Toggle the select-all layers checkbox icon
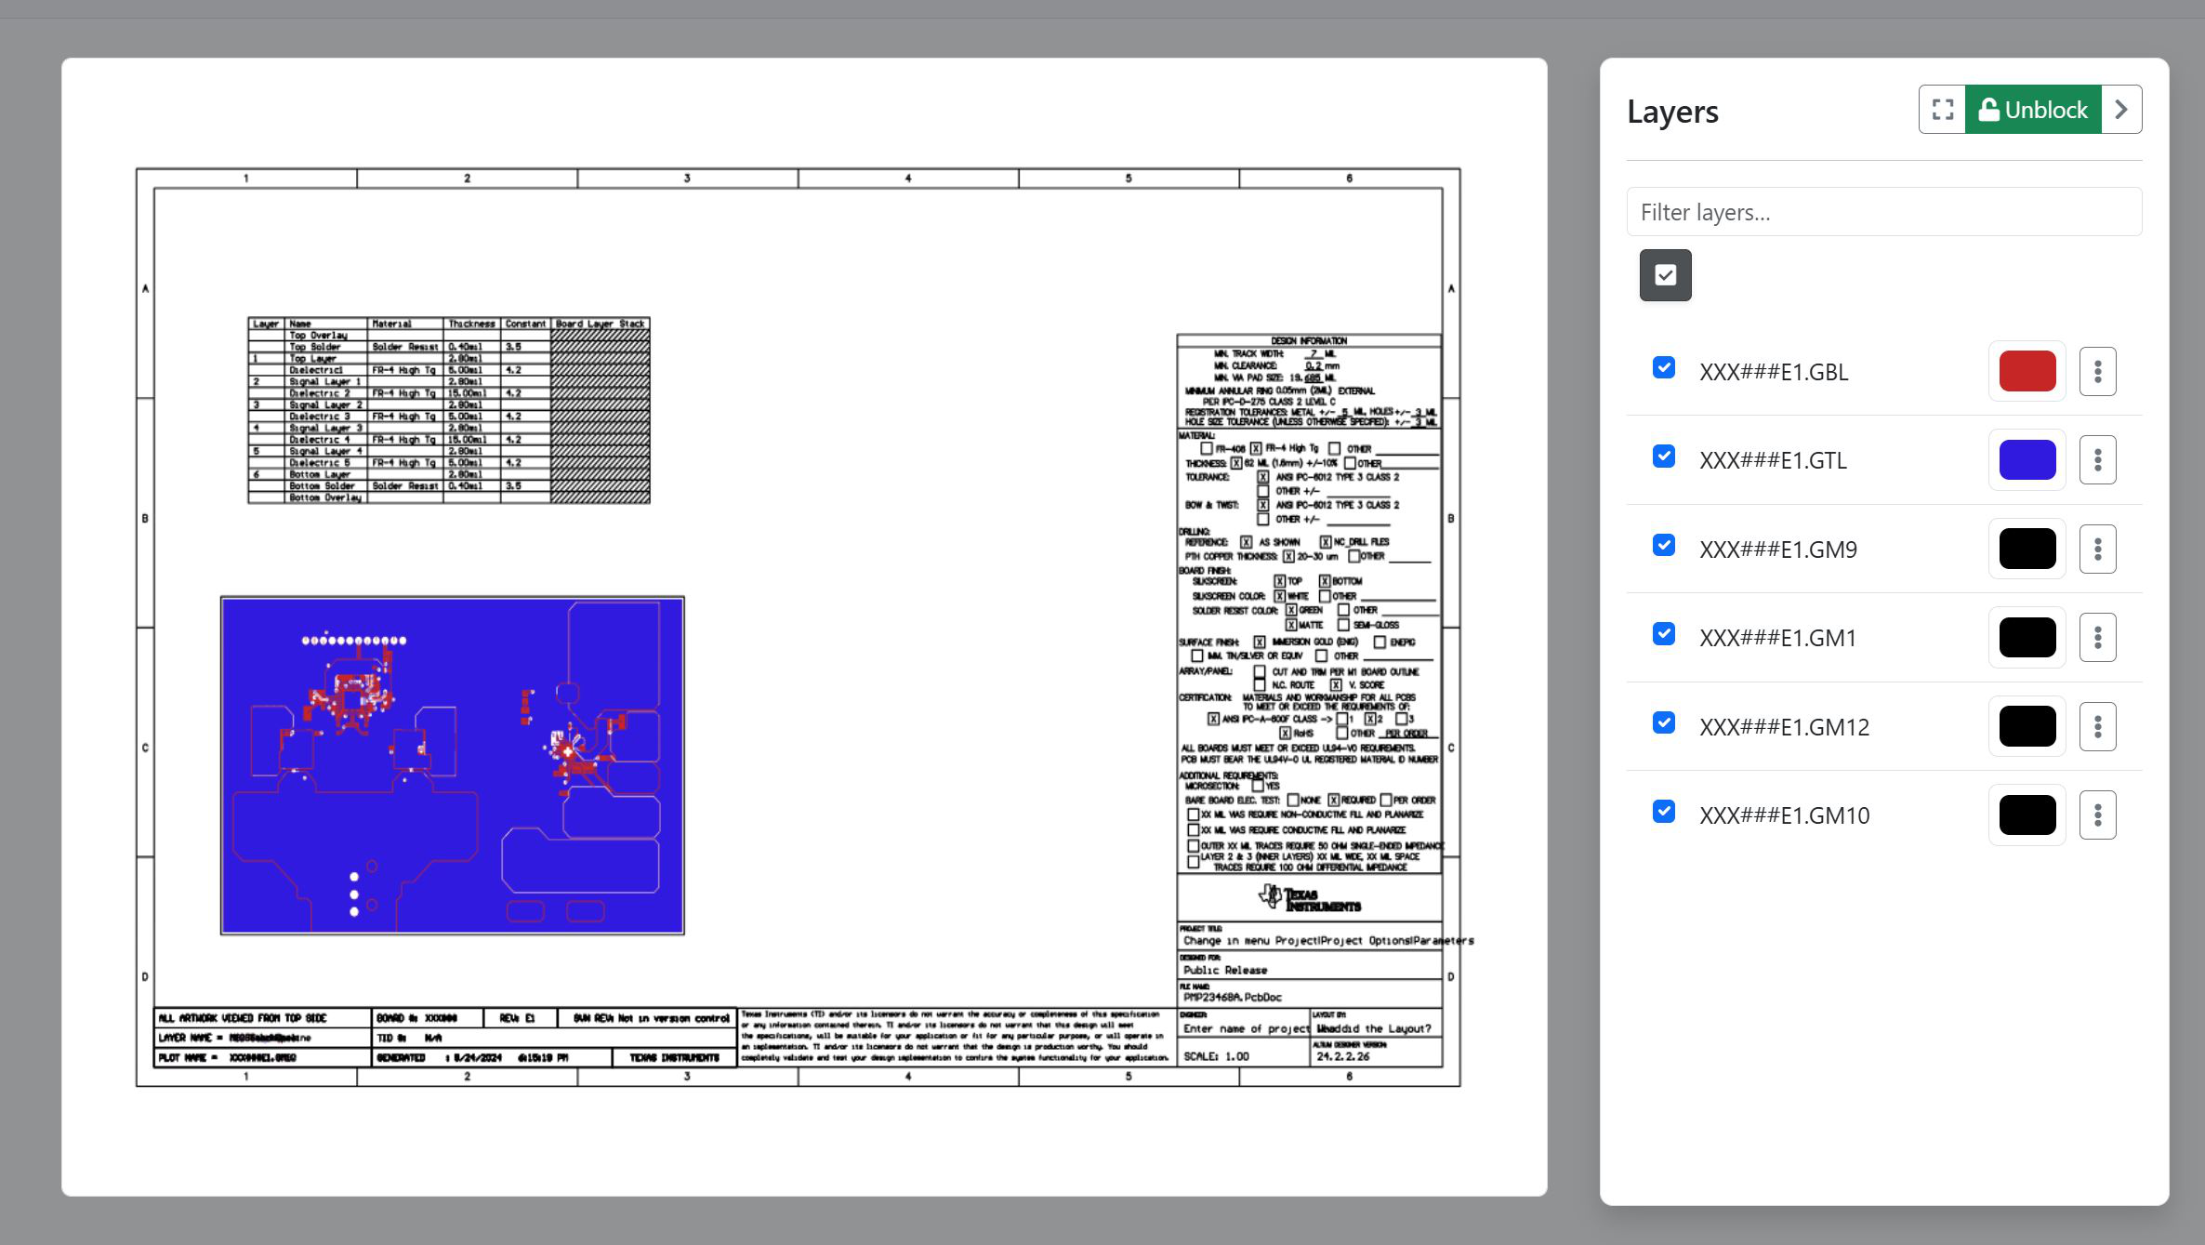 click(x=1665, y=275)
